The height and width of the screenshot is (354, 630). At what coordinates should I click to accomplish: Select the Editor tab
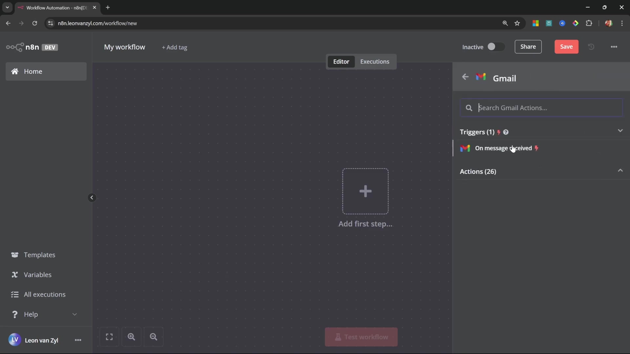(341, 62)
